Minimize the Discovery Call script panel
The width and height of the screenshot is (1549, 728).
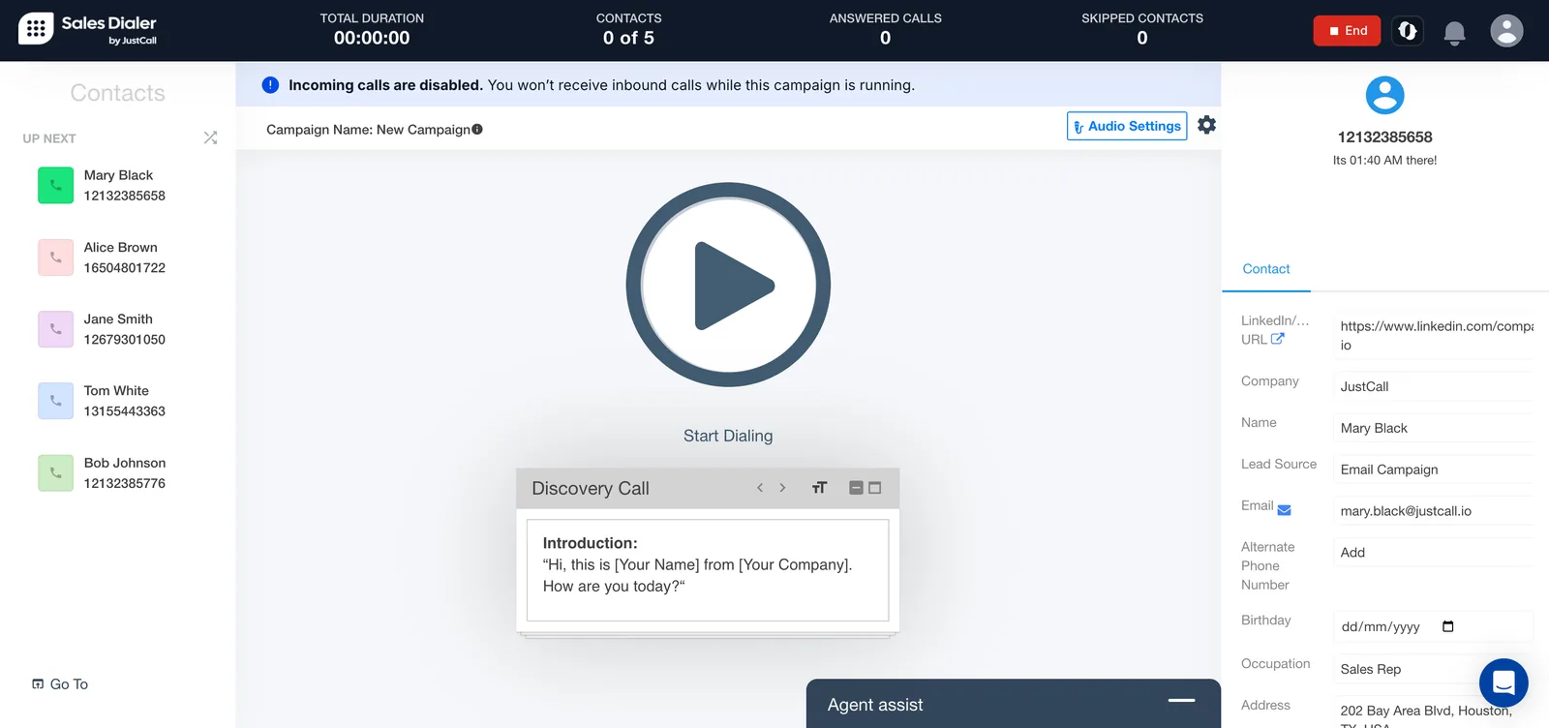pyautogui.click(x=856, y=488)
